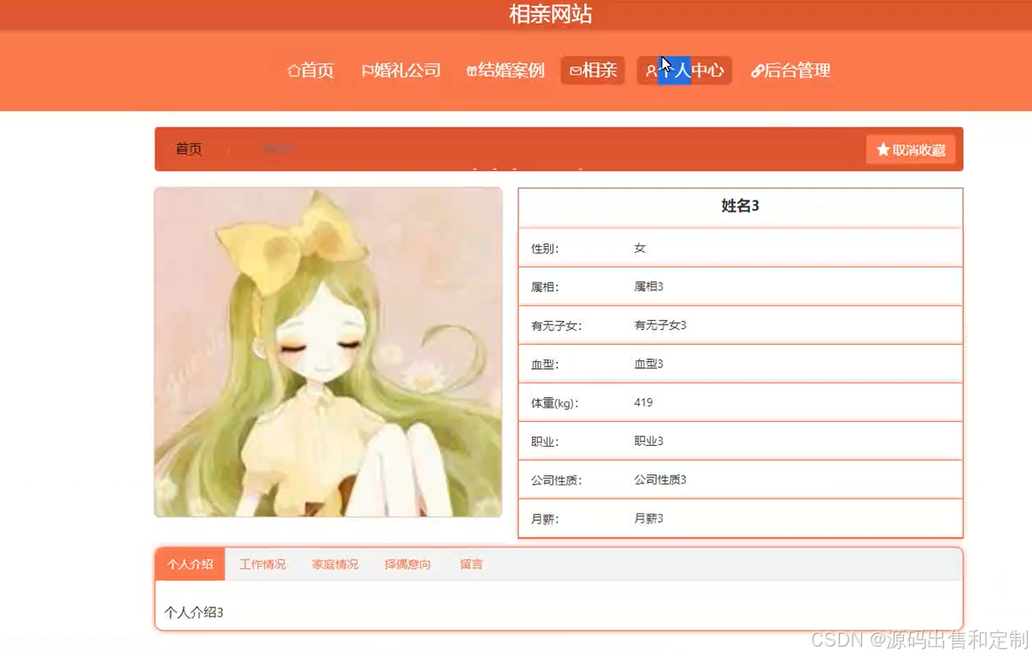1032x656 pixels.
Task: Select the 相亲 navigation item
Action: [x=593, y=70]
